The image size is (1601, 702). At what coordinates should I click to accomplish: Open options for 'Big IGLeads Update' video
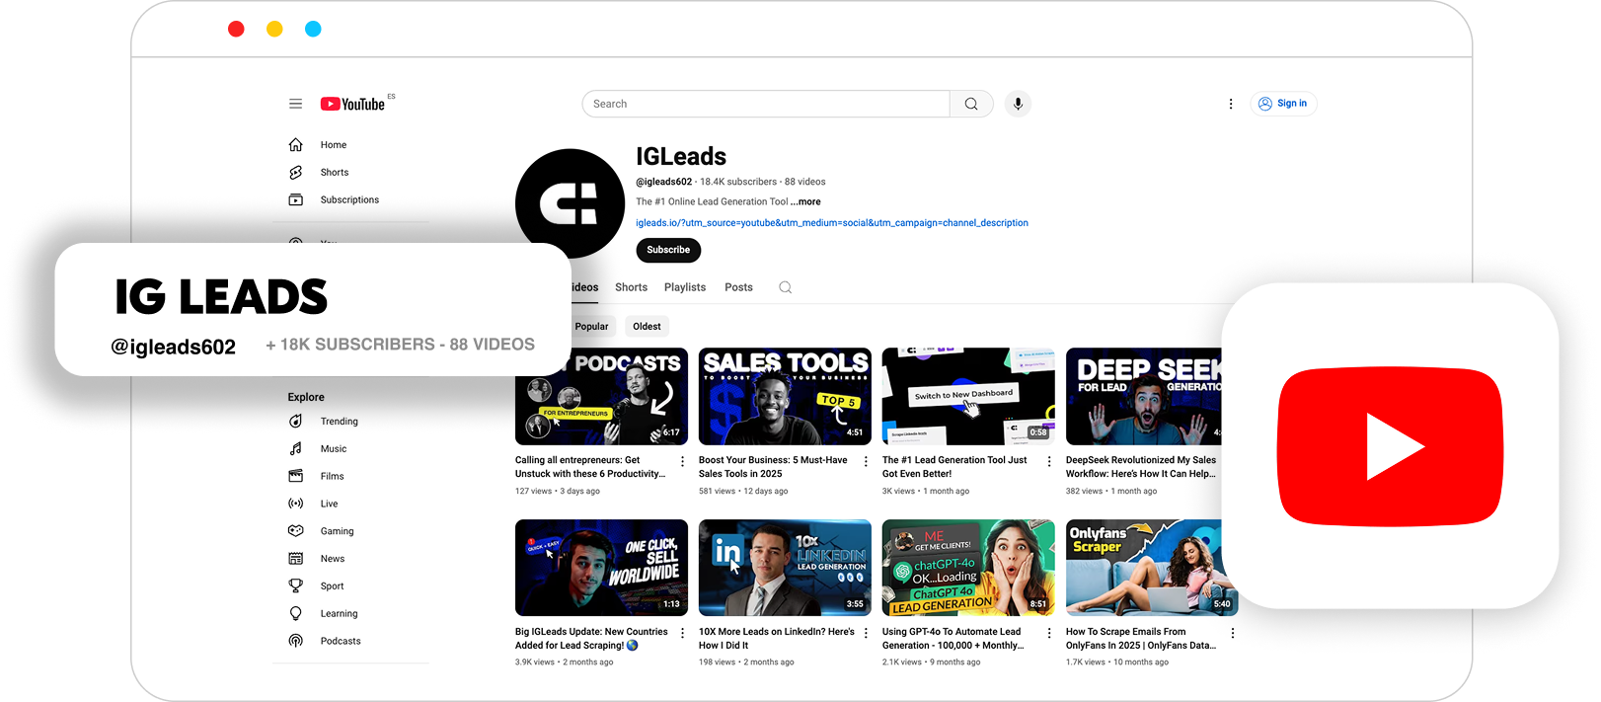pos(682,634)
